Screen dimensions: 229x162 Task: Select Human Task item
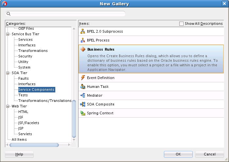point(151,87)
